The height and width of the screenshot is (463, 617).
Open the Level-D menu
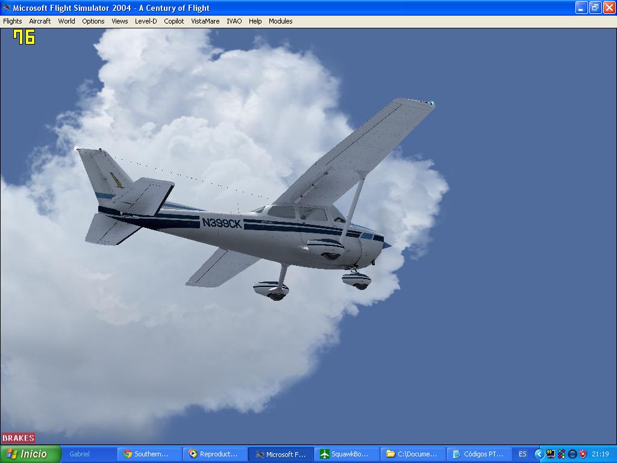pyautogui.click(x=146, y=21)
